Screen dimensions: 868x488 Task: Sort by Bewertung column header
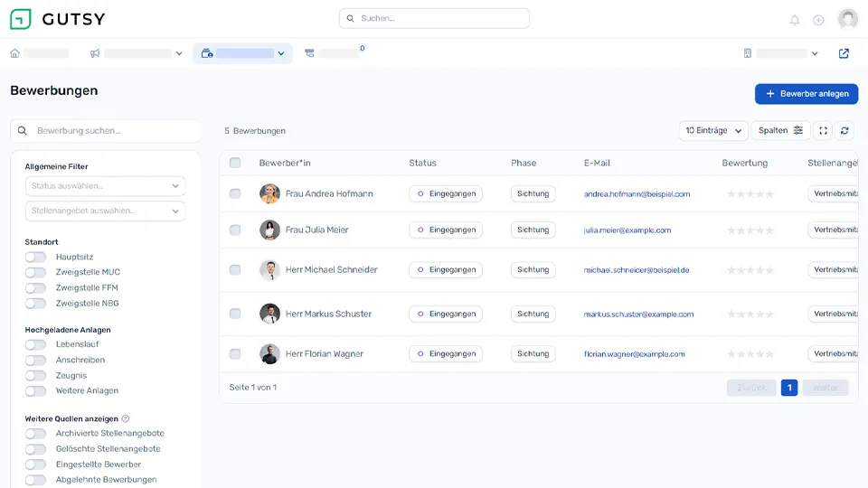pos(744,163)
